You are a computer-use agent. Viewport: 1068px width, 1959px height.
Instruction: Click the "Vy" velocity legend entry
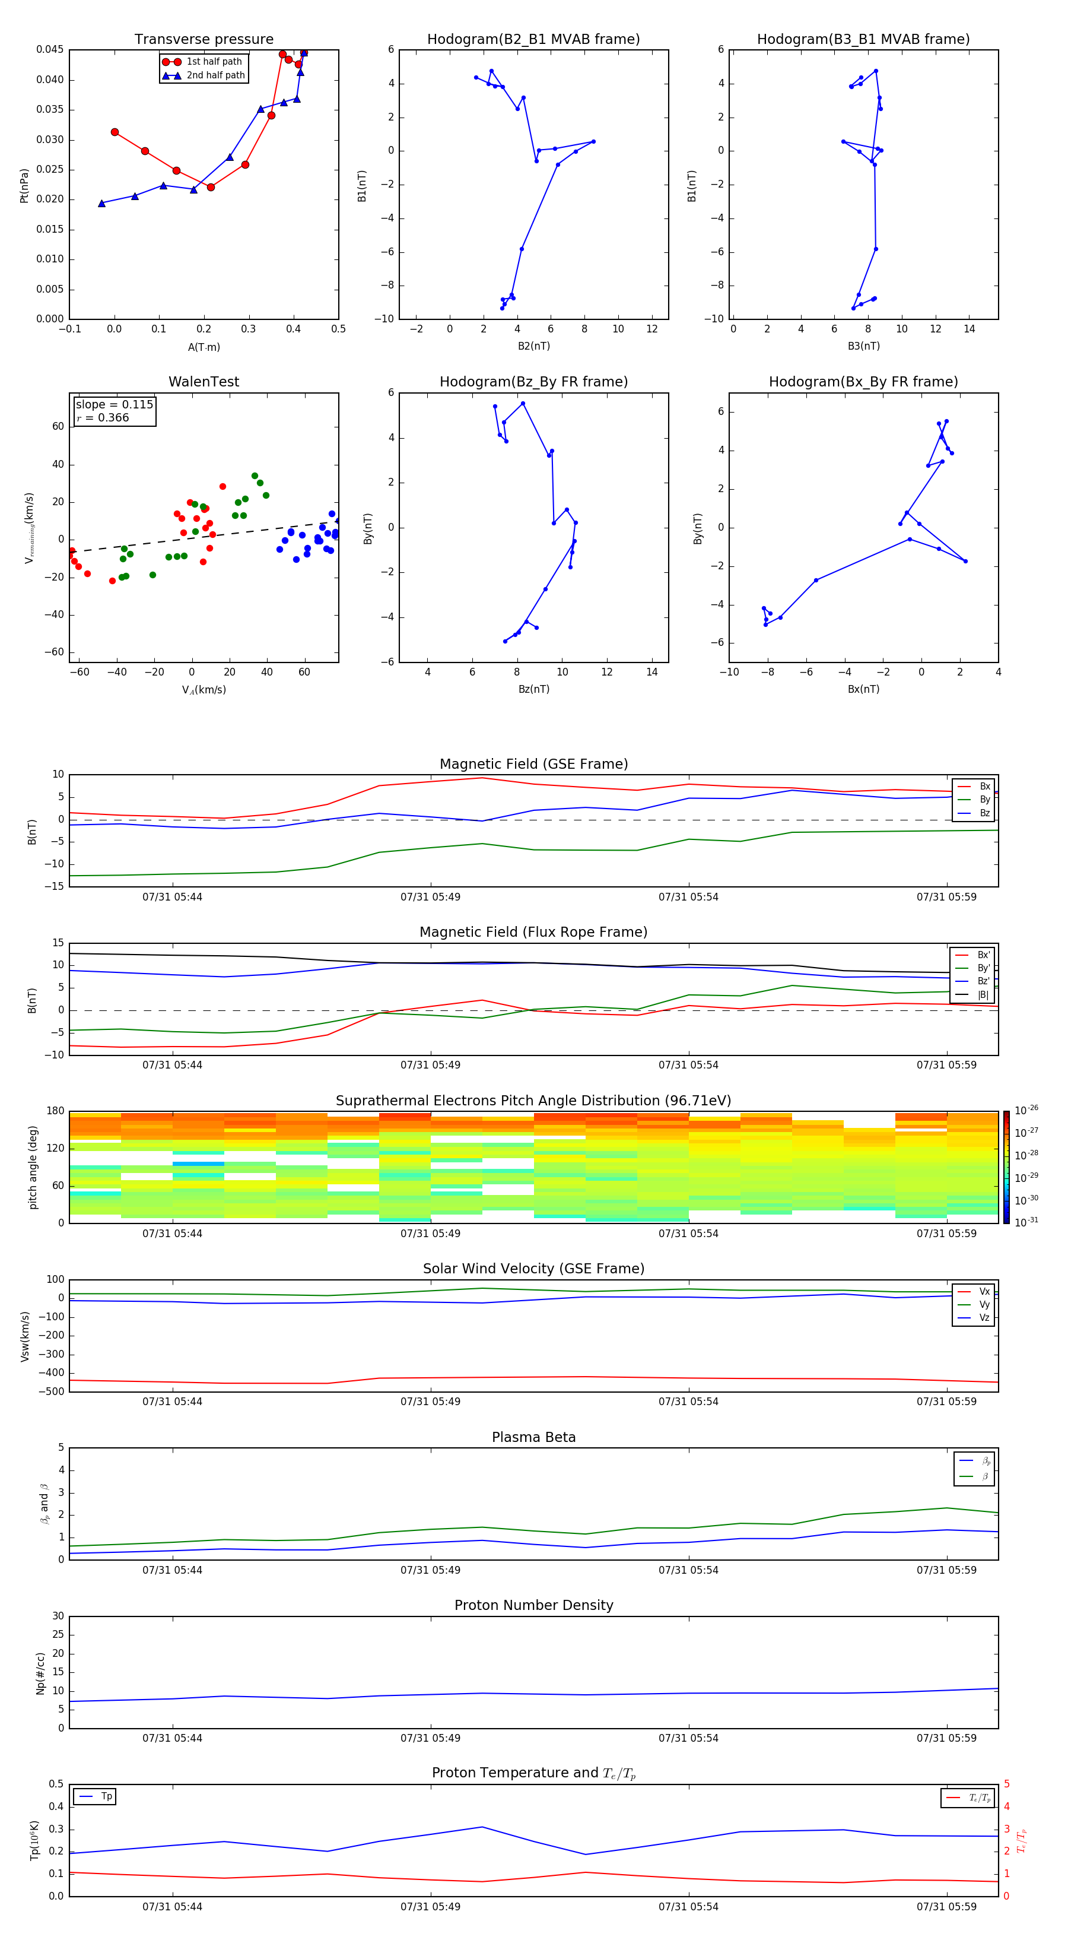point(974,1304)
